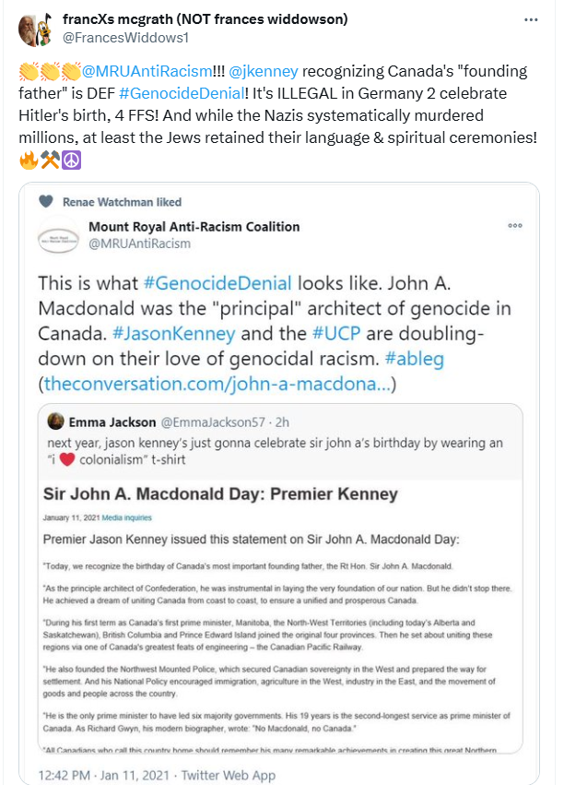Open the quoted tweet's three-dot menu

pyautogui.click(x=516, y=226)
